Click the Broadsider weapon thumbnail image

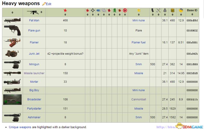tap(12, 99)
